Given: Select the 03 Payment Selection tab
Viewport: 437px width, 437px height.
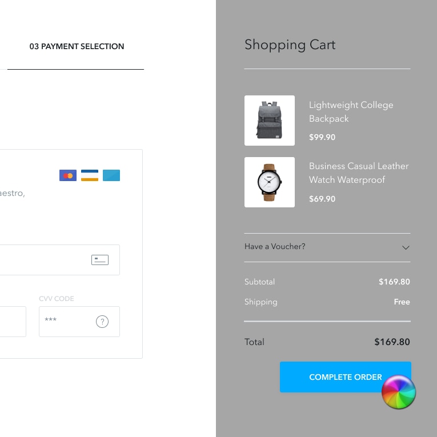Looking at the screenshot, I should pyautogui.click(x=77, y=47).
